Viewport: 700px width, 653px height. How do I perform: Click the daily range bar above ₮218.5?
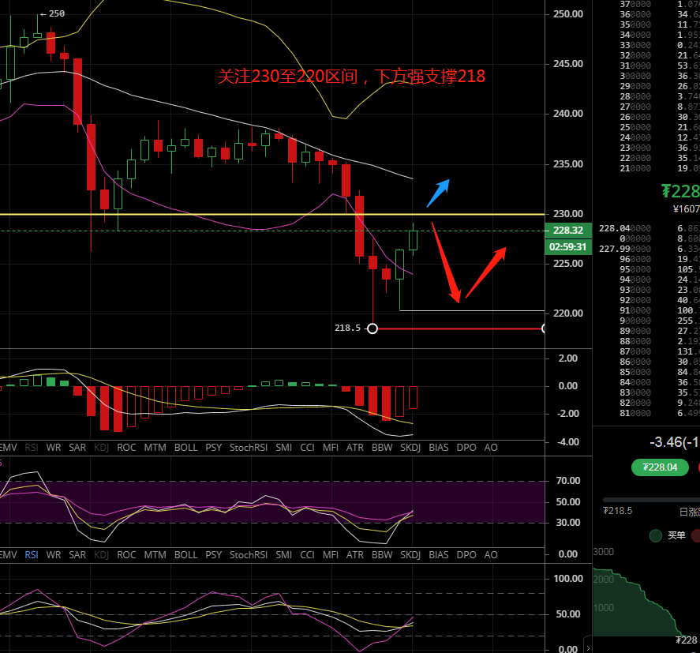pyautogui.click(x=651, y=499)
